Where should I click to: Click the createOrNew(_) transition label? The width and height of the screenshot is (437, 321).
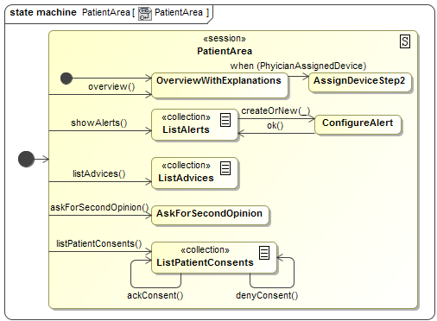click(275, 110)
